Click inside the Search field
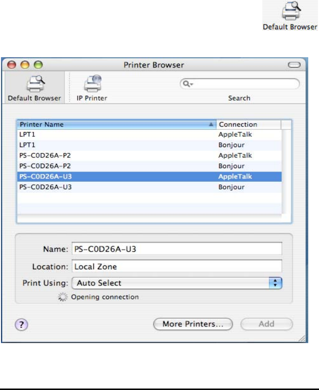This screenshot has width=319, height=390. click(x=240, y=84)
